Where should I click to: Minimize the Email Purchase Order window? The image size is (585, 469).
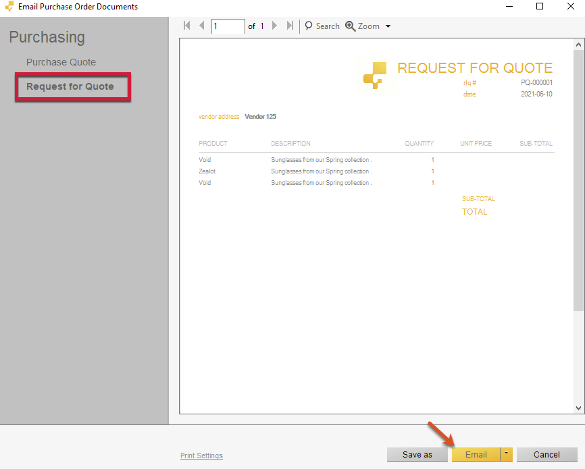point(509,6)
